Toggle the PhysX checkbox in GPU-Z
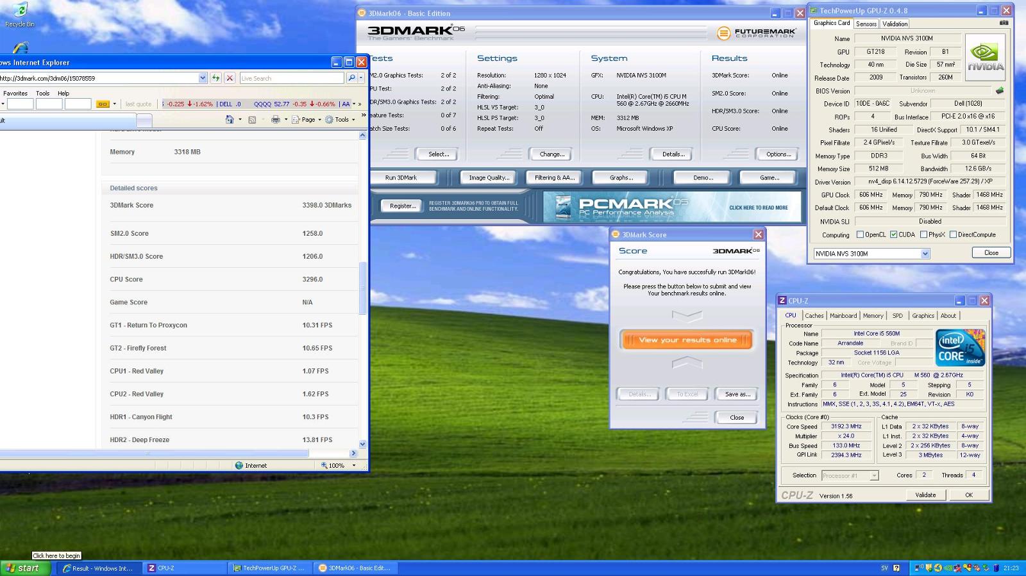 923,235
